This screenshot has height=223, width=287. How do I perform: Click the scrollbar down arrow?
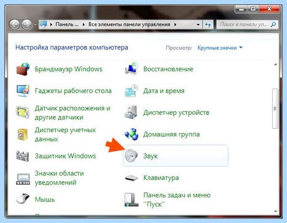(276, 212)
